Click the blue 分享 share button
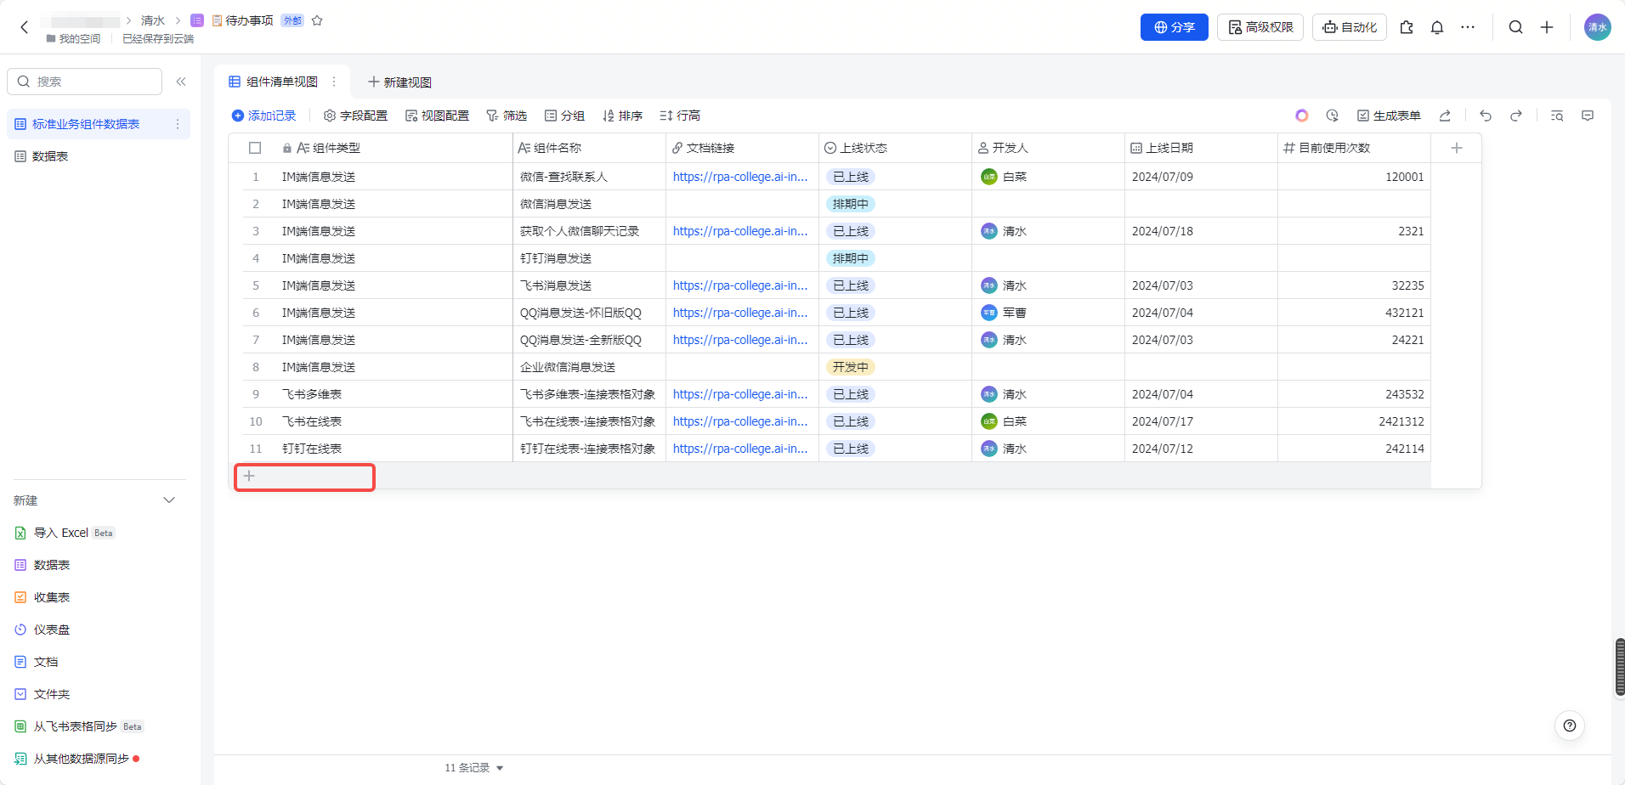Image resolution: width=1625 pixels, height=785 pixels. point(1174,27)
